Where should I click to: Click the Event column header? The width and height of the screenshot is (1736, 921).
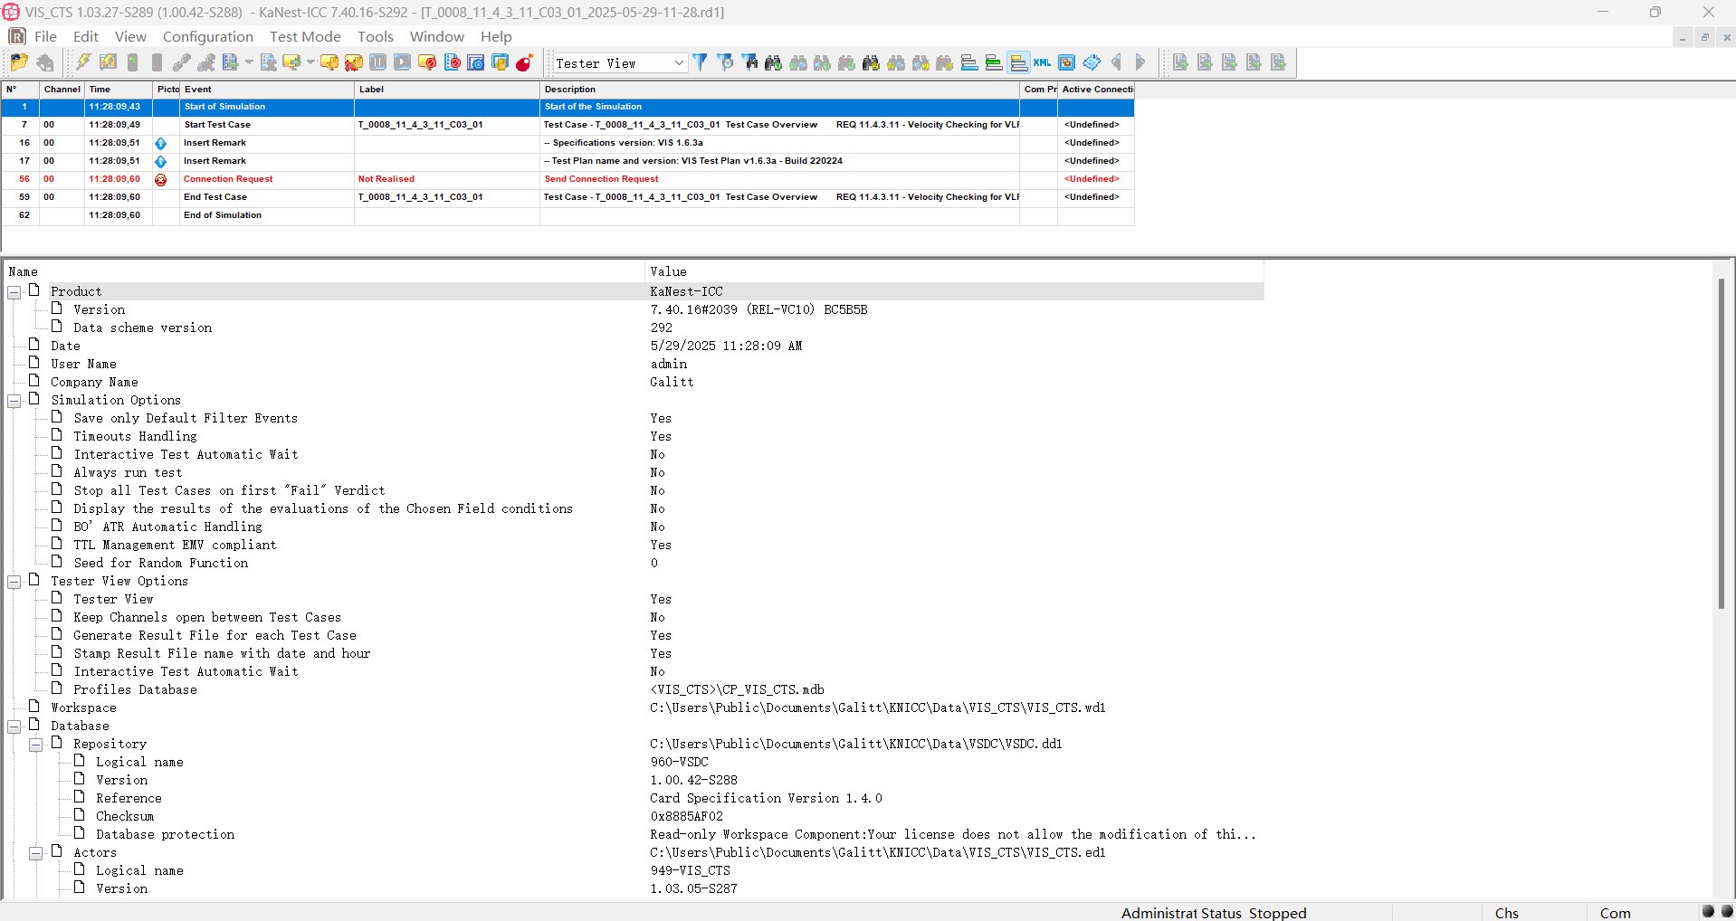click(198, 89)
